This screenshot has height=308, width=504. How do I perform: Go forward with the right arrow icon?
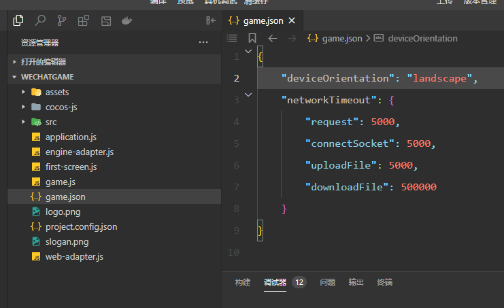[292, 39]
